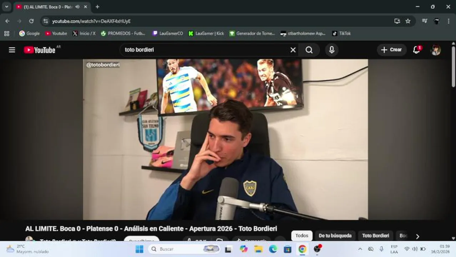Go back with browser back arrow
This screenshot has width=456, height=257.
tap(7, 21)
